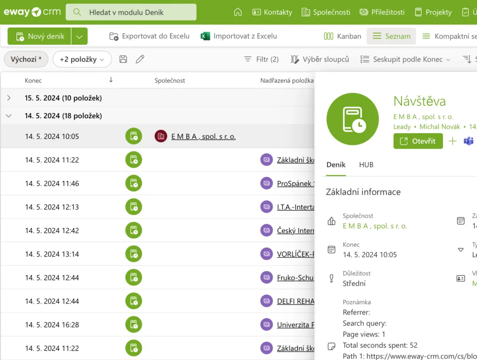Switch to Kompaktní seznam view

click(450, 36)
